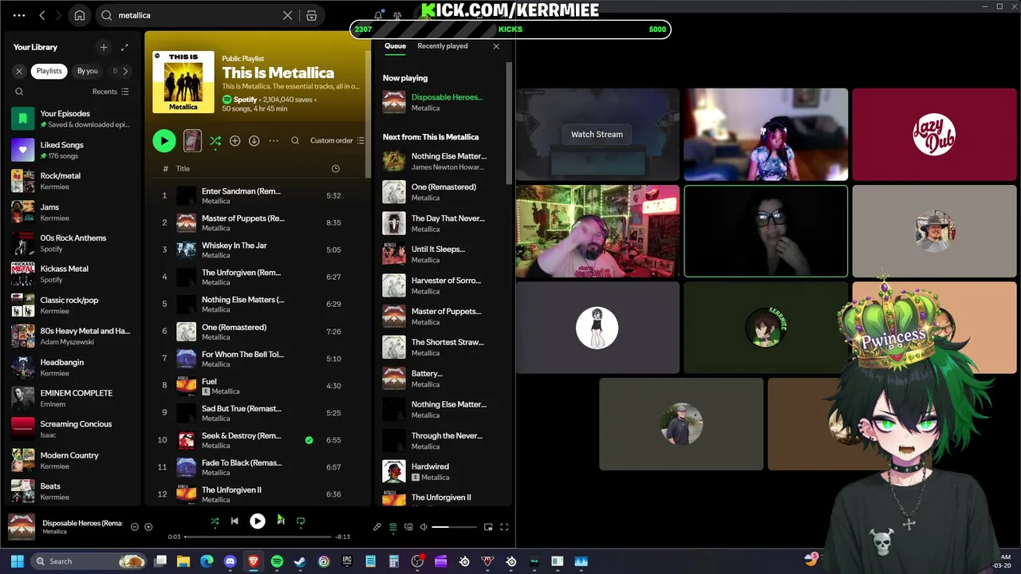
Task: Open the Recents sort dropdown
Action: click(x=110, y=92)
